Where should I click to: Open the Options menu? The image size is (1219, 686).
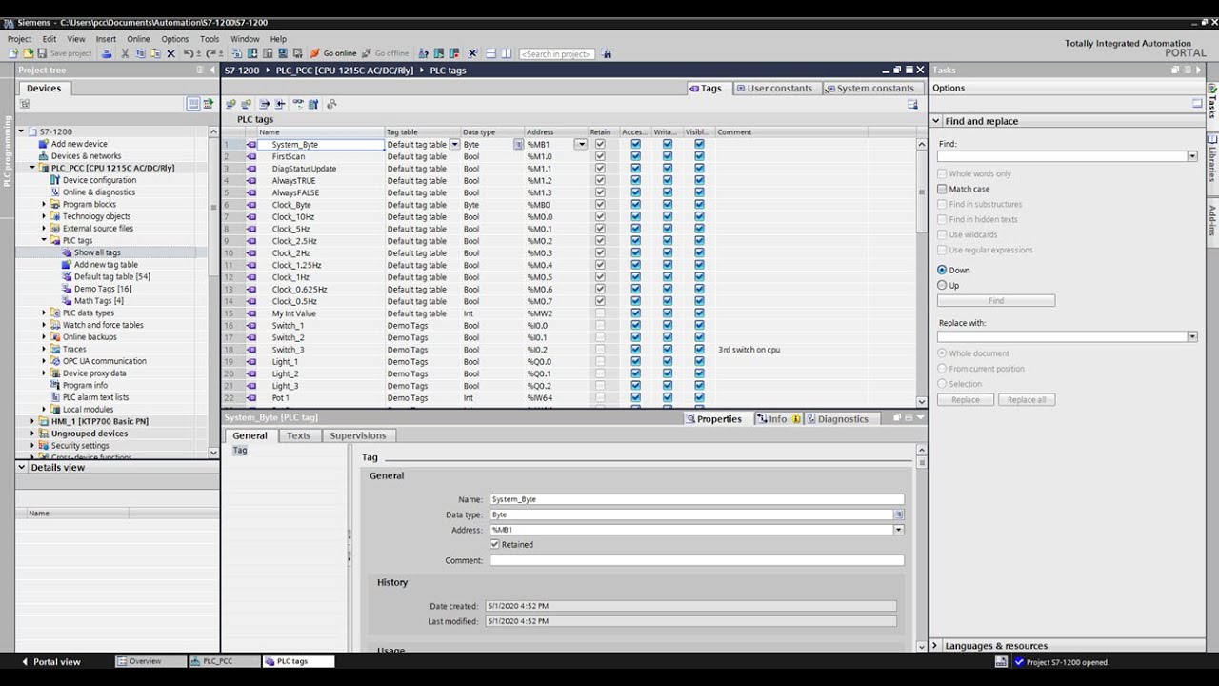click(175, 39)
